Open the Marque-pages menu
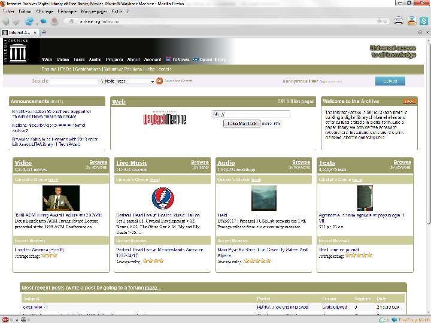The width and height of the screenshot is (431, 323). [94, 11]
